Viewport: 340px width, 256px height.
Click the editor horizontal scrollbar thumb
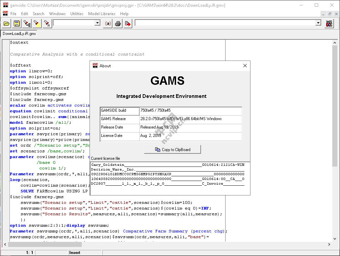tap(45, 244)
